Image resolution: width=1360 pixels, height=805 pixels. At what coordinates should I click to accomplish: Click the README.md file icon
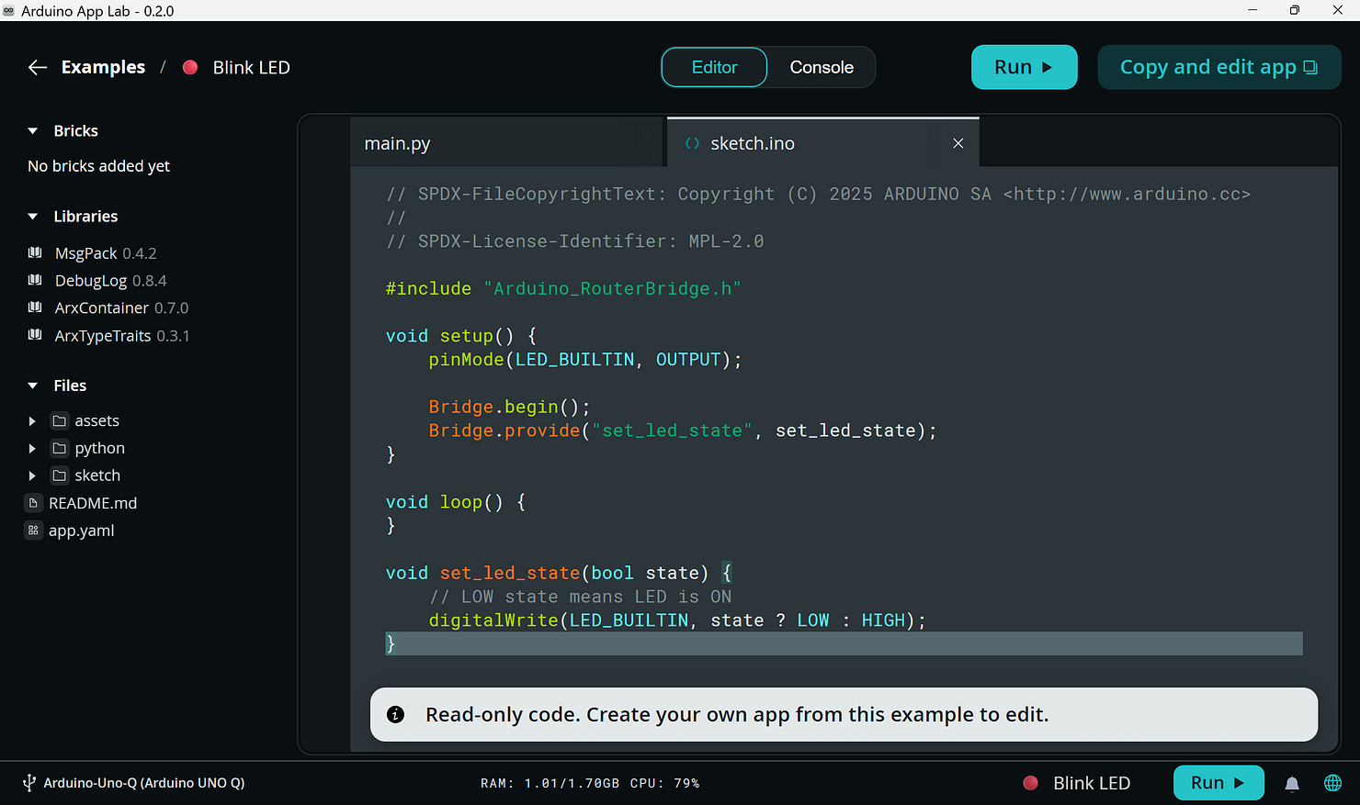33,503
